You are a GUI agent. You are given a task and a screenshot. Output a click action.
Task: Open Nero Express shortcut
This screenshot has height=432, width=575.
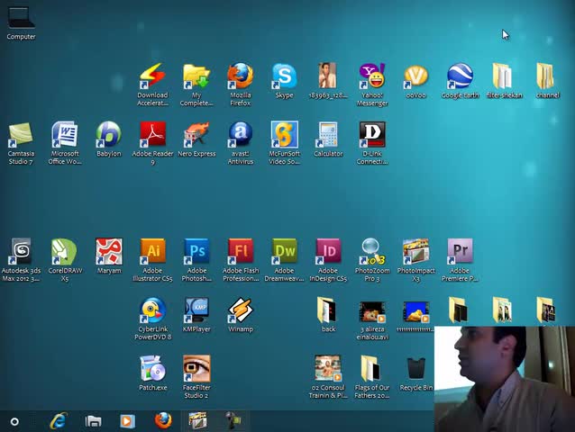(x=196, y=139)
